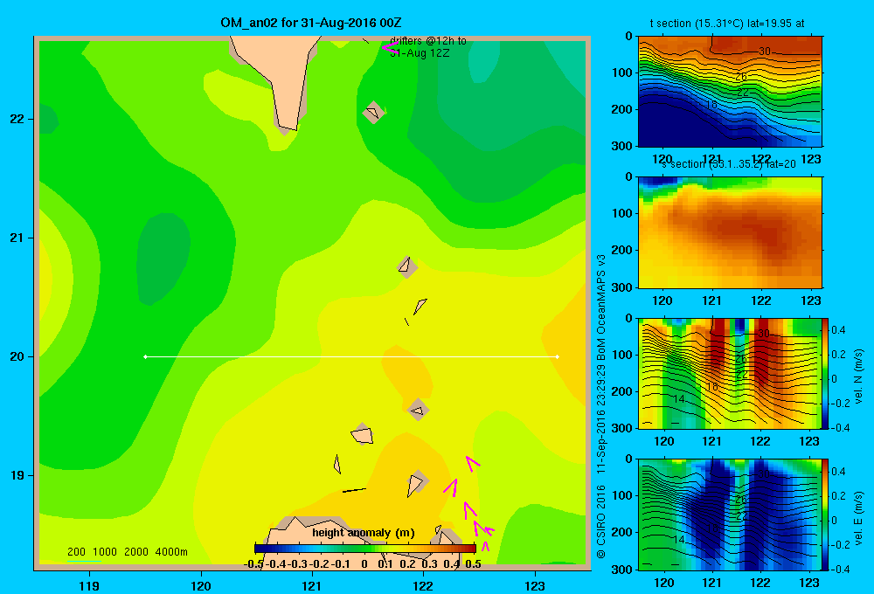Click the "vel. N (m/s)" axis label

click(858, 376)
